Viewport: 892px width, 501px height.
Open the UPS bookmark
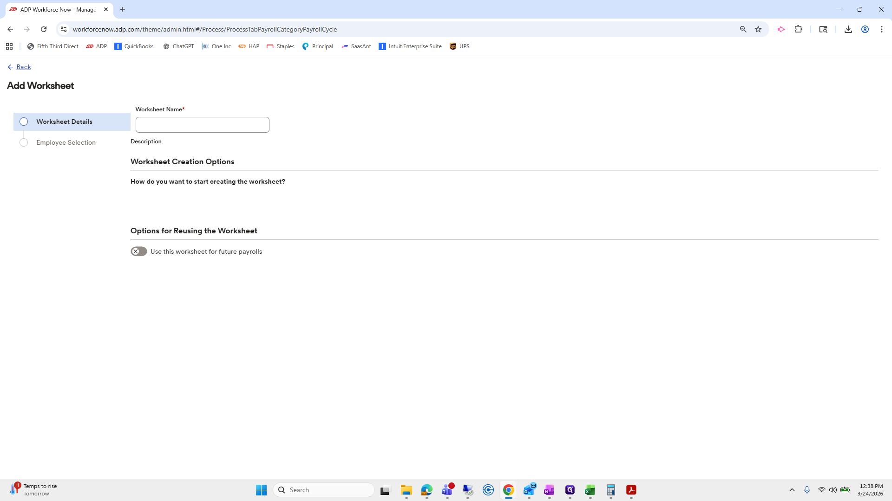coord(459,46)
